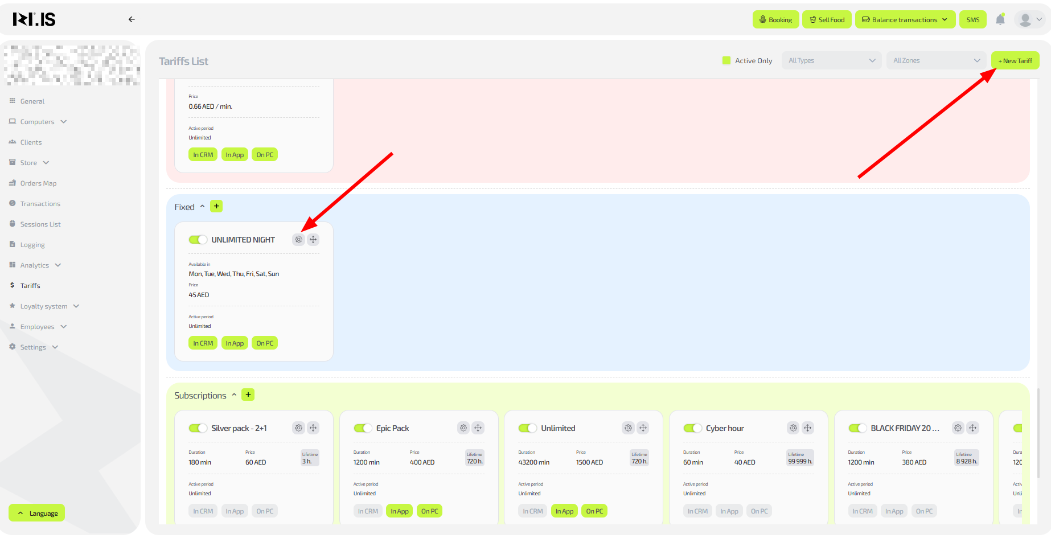Click the New Tariff button
The image size is (1051, 538).
[x=1015, y=60]
